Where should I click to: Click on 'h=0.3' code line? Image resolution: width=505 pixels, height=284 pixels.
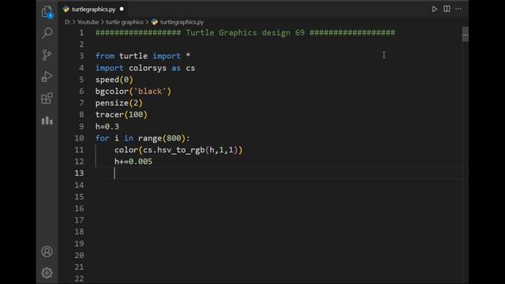tap(107, 126)
